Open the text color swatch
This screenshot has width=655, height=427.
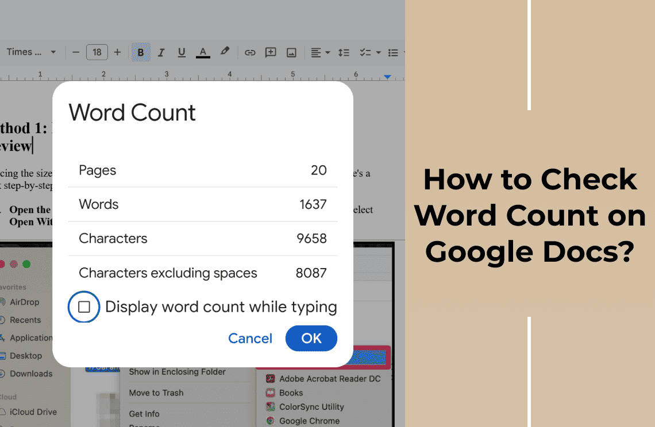click(x=203, y=52)
